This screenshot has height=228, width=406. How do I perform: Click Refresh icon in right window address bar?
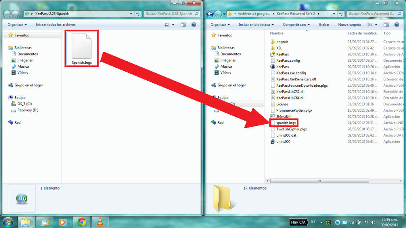click(x=341, y=14)
